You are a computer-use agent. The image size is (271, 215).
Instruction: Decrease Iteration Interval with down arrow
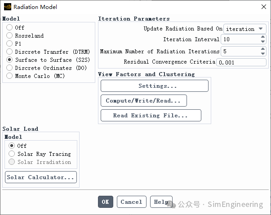pyautogui.click(x=263, y=42)
